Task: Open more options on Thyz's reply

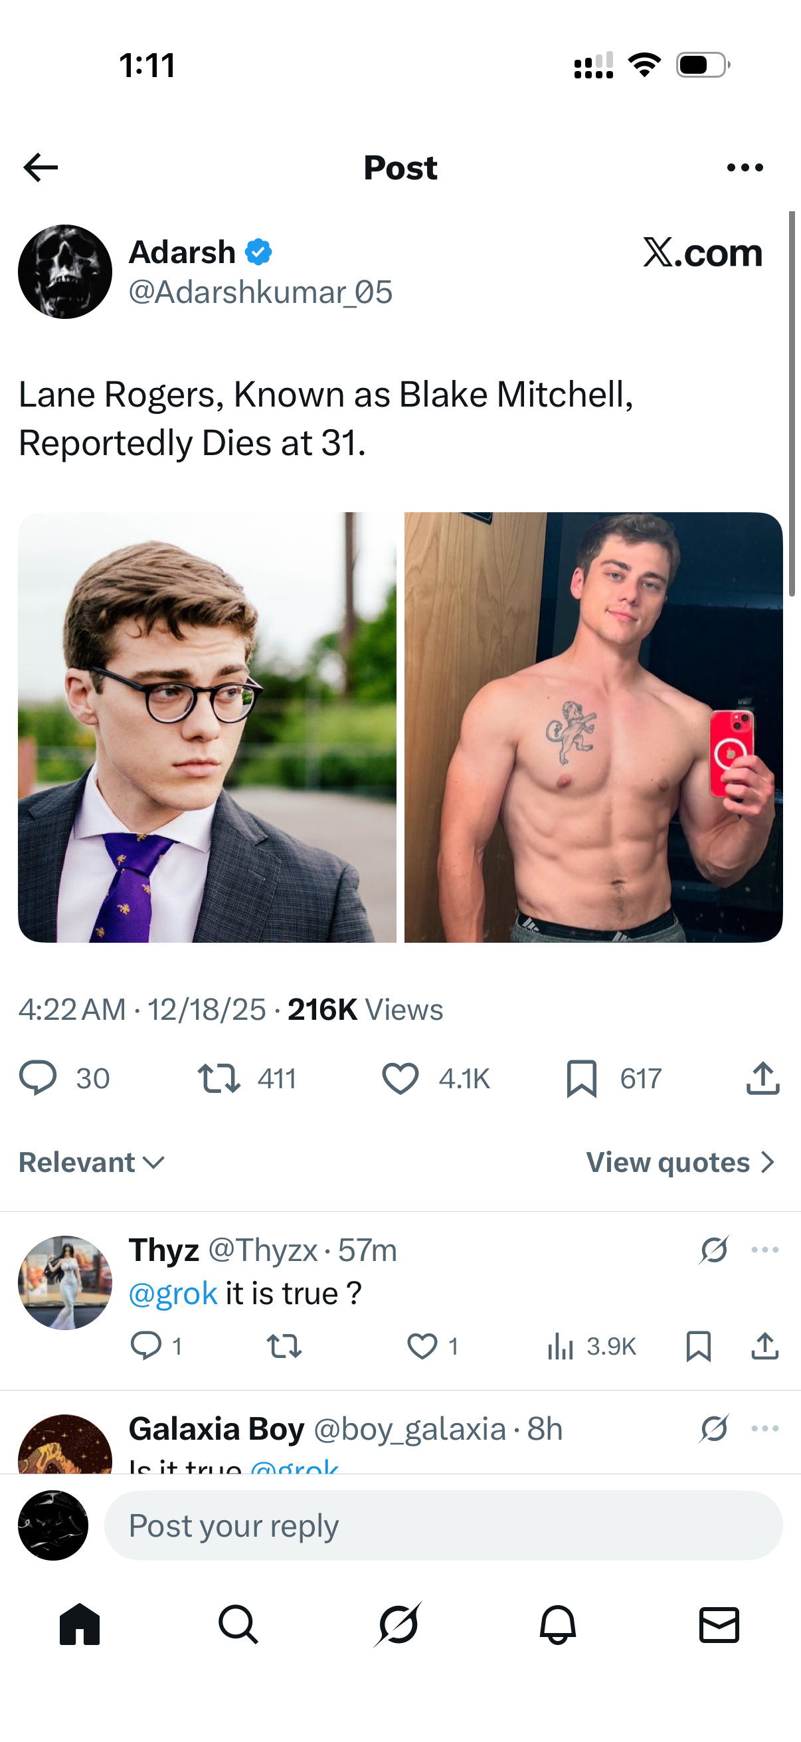Action: [764, 1250]
